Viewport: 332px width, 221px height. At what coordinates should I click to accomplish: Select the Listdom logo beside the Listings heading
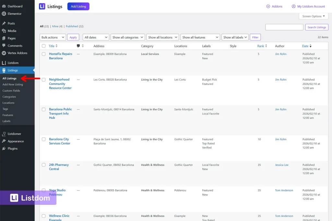tap(42, 6)
